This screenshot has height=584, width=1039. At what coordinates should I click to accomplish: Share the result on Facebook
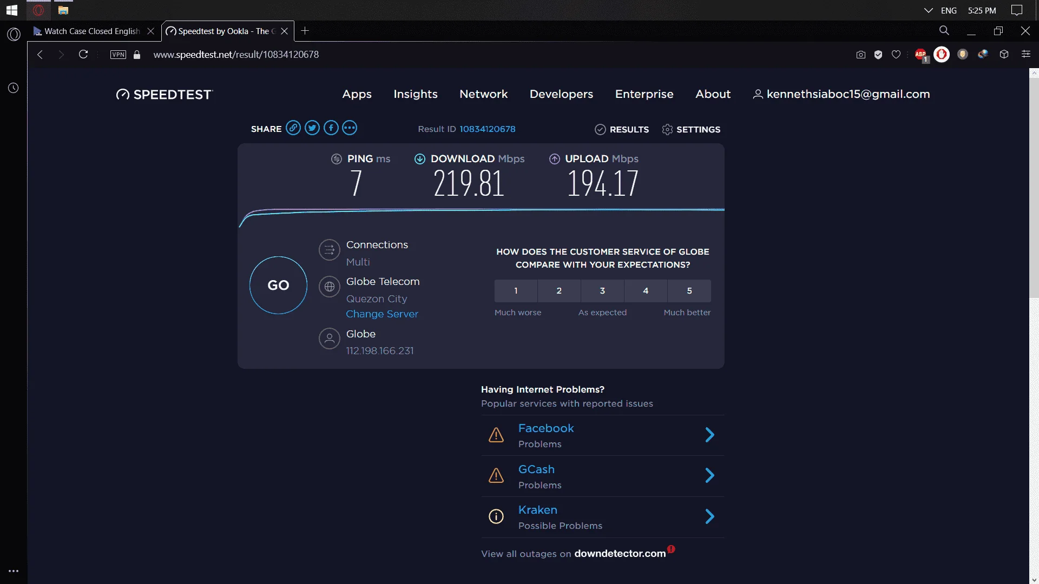(x=331, y=128)
